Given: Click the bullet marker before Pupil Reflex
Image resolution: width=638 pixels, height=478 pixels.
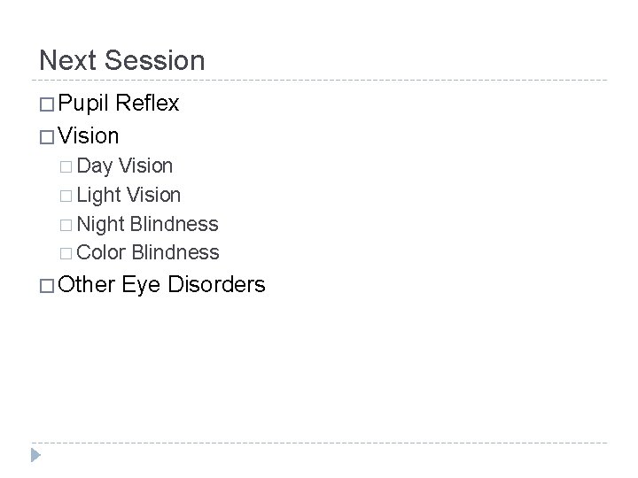Looking at the screenshot, I should click(x=47, y=105).
